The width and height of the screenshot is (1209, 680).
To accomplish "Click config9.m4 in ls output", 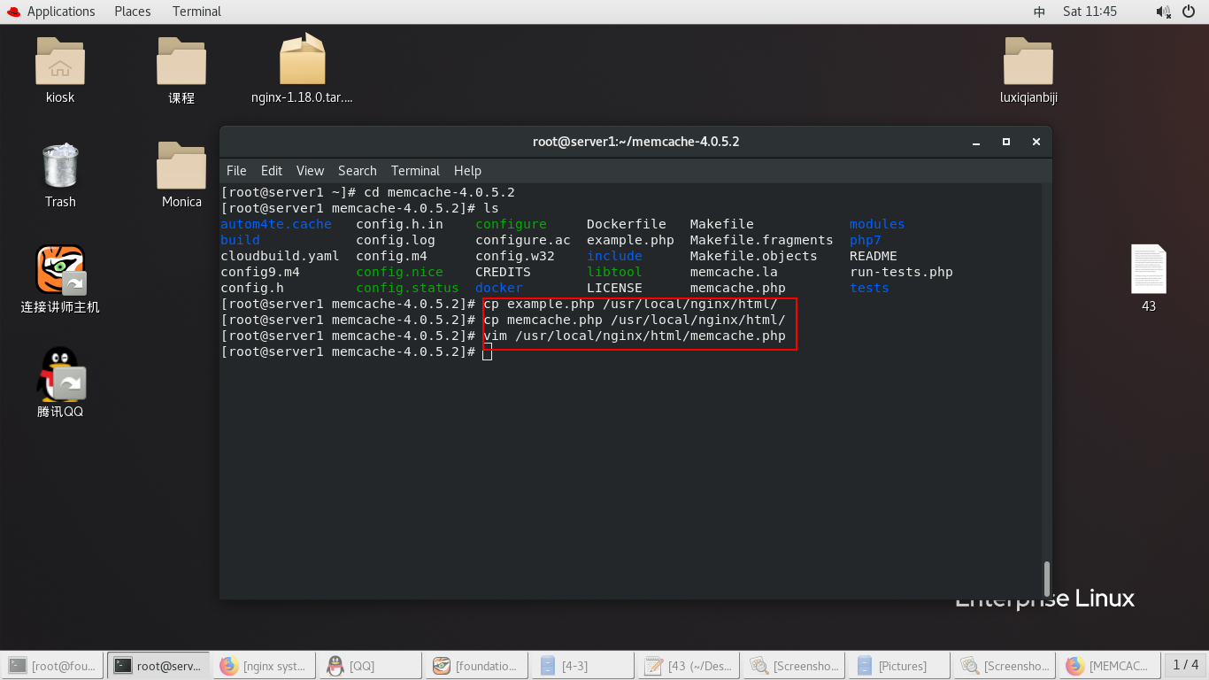I will 260,272.
